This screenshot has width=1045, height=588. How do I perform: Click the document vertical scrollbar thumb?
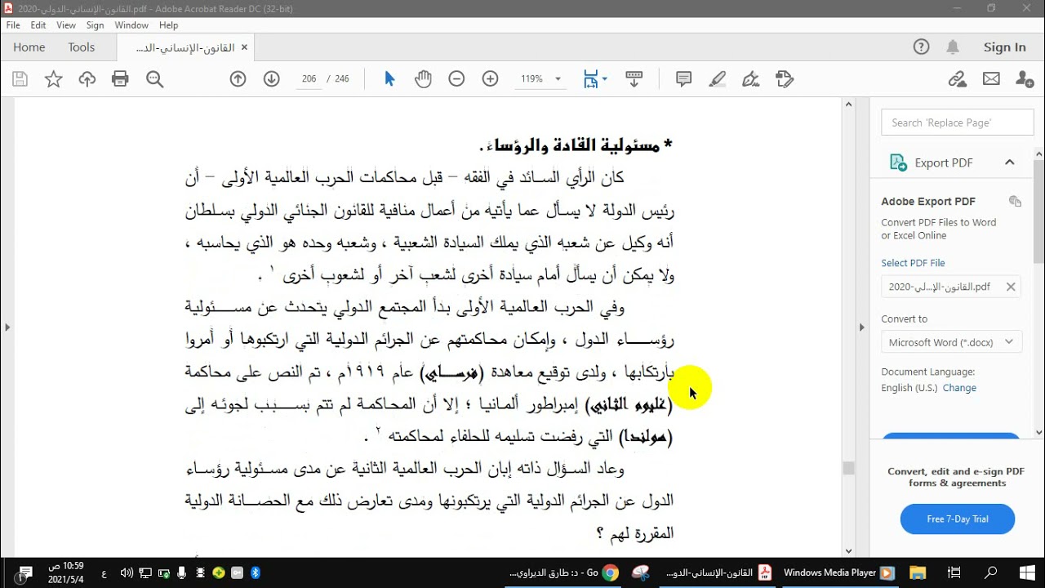click(849, 468)
